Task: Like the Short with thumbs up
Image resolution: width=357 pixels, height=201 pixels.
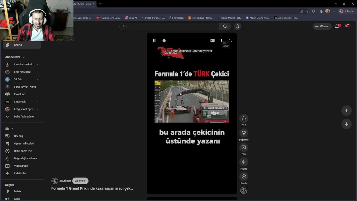Action: [x=244, y=118]
